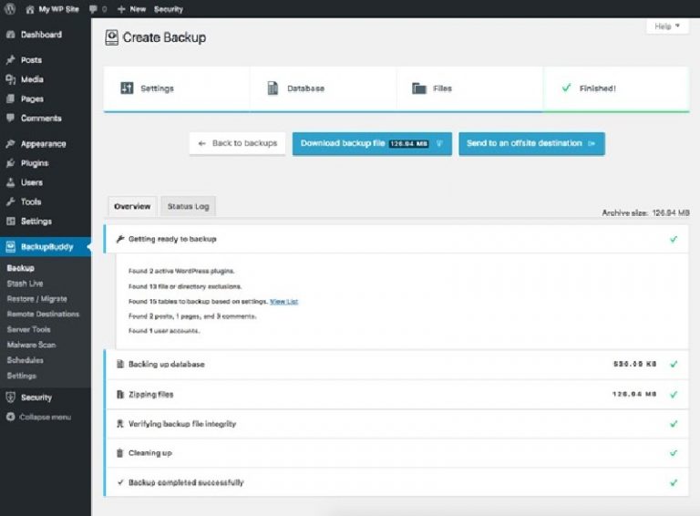Screen dimensions: 700x516
Task: Switch to Status Log tab
Action: 188,206
